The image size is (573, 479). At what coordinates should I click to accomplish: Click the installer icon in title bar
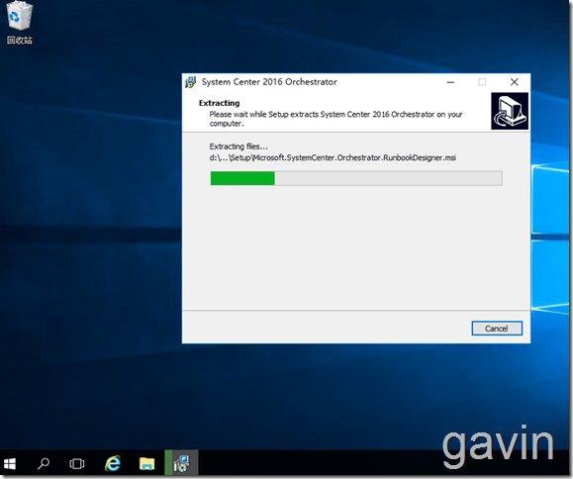tap(190, 82)
